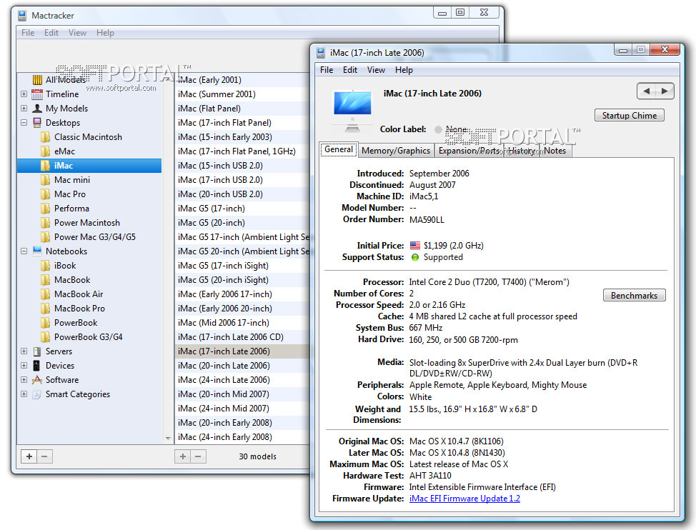Image resolution: width=696 pixels, height=530 pixels.
Task: Click the MacBook Air folder icon
Action: 45,294
